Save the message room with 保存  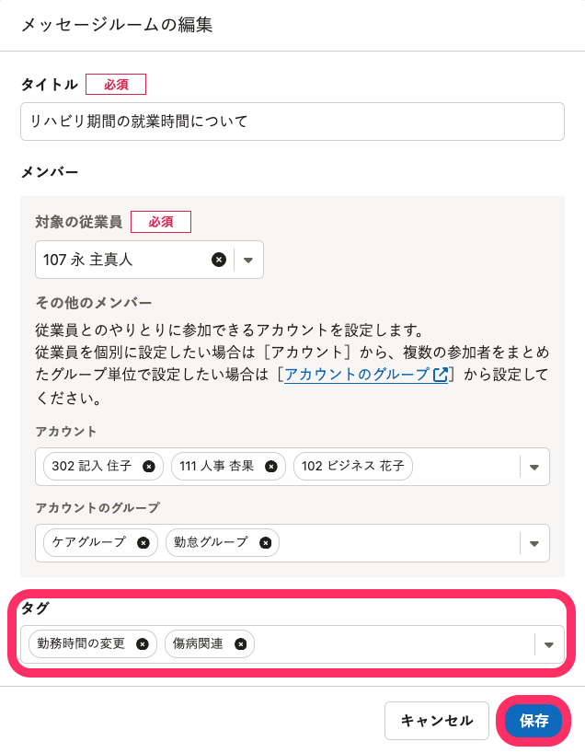click(x=533, y=721)
